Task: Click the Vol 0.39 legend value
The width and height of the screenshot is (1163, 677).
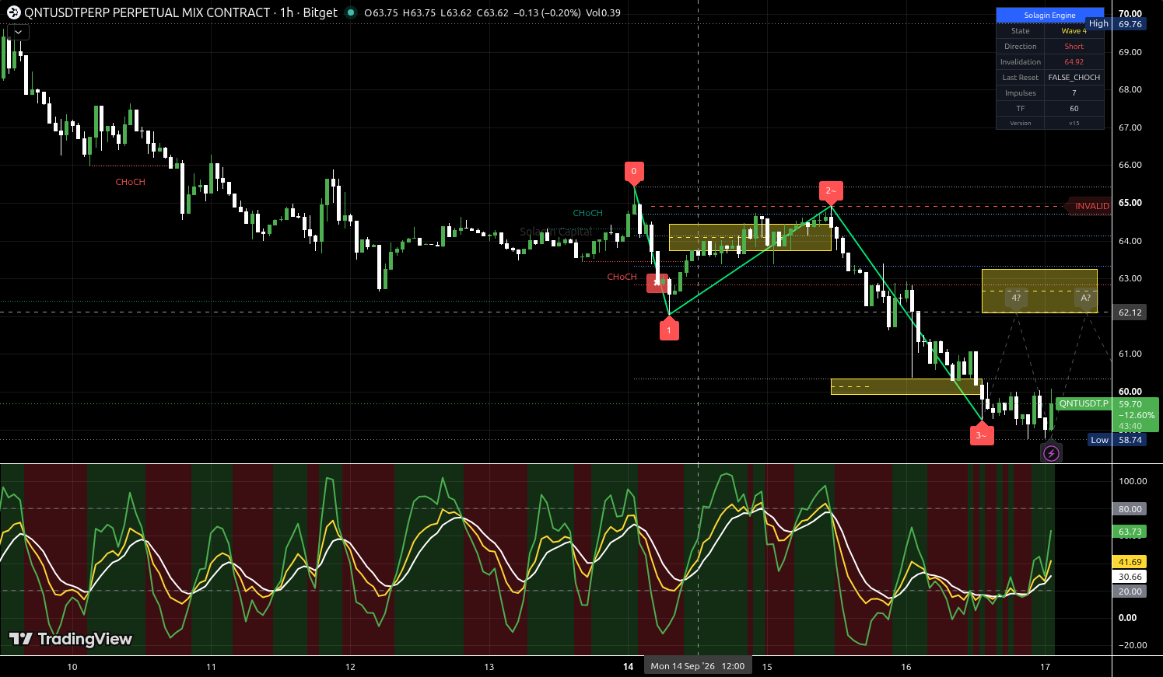Action: click(x=604, y=12)
